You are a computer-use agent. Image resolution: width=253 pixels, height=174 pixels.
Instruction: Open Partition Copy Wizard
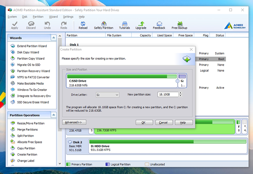point(31,58)
